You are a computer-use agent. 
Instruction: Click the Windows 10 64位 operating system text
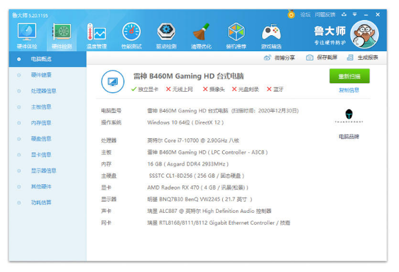tap(186, 122)
